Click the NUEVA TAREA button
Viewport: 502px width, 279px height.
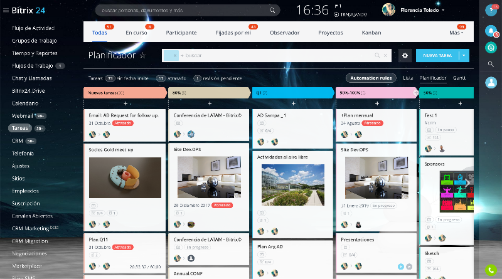437,55
